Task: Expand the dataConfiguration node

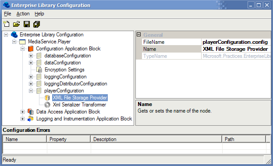Action: (31, 63)
